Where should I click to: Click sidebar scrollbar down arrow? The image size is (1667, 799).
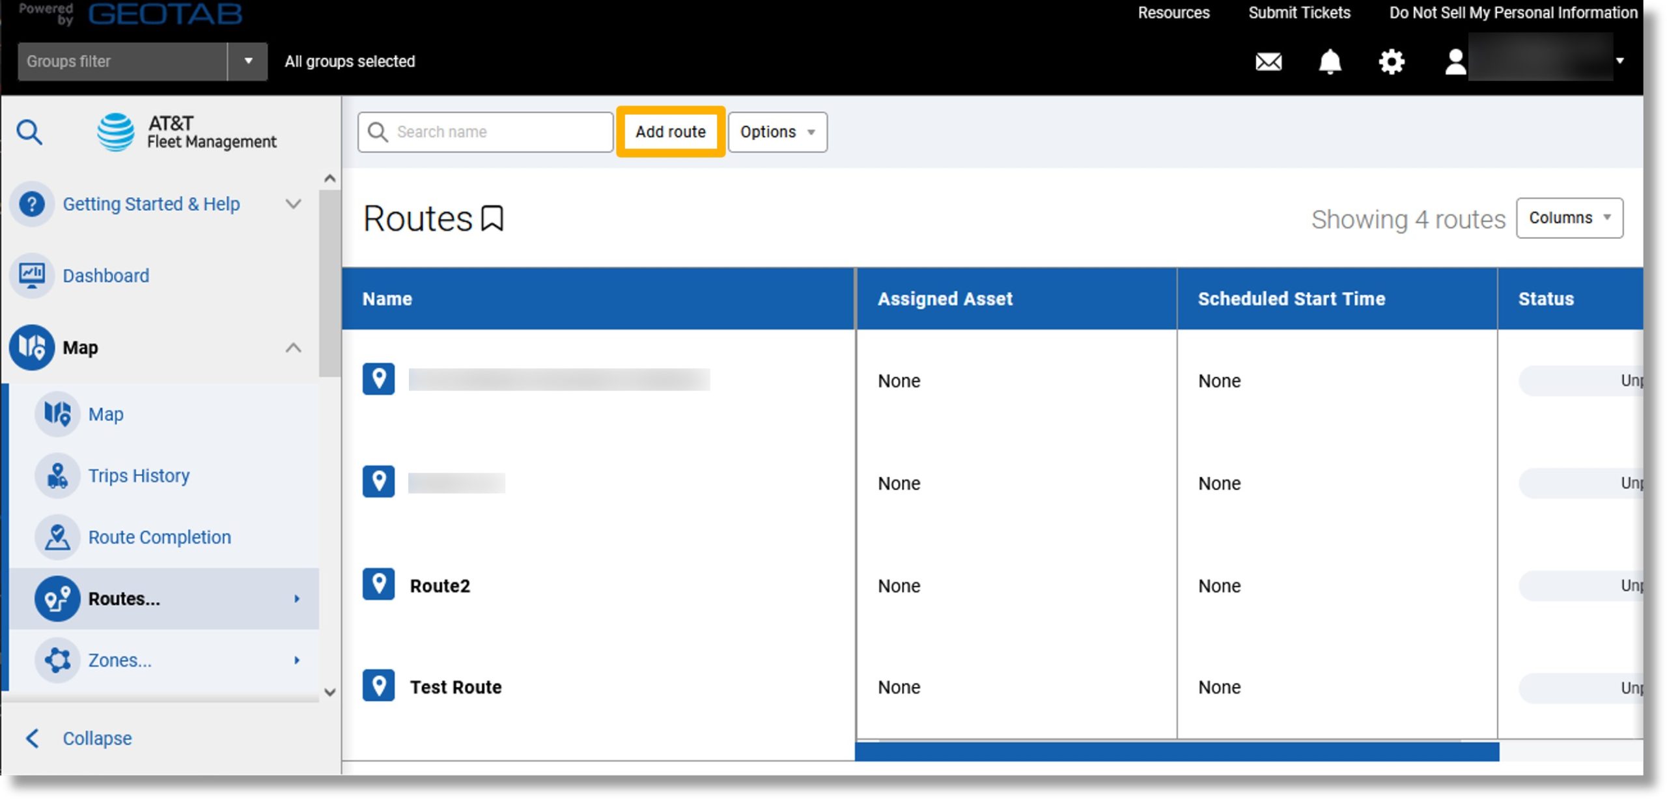point(330,692)
